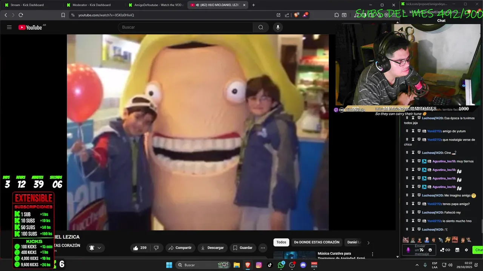This screenshot has height=271, width=483.
Task: Switch to the Stream - Kick Dashboard tab
Action: (31, 5)
